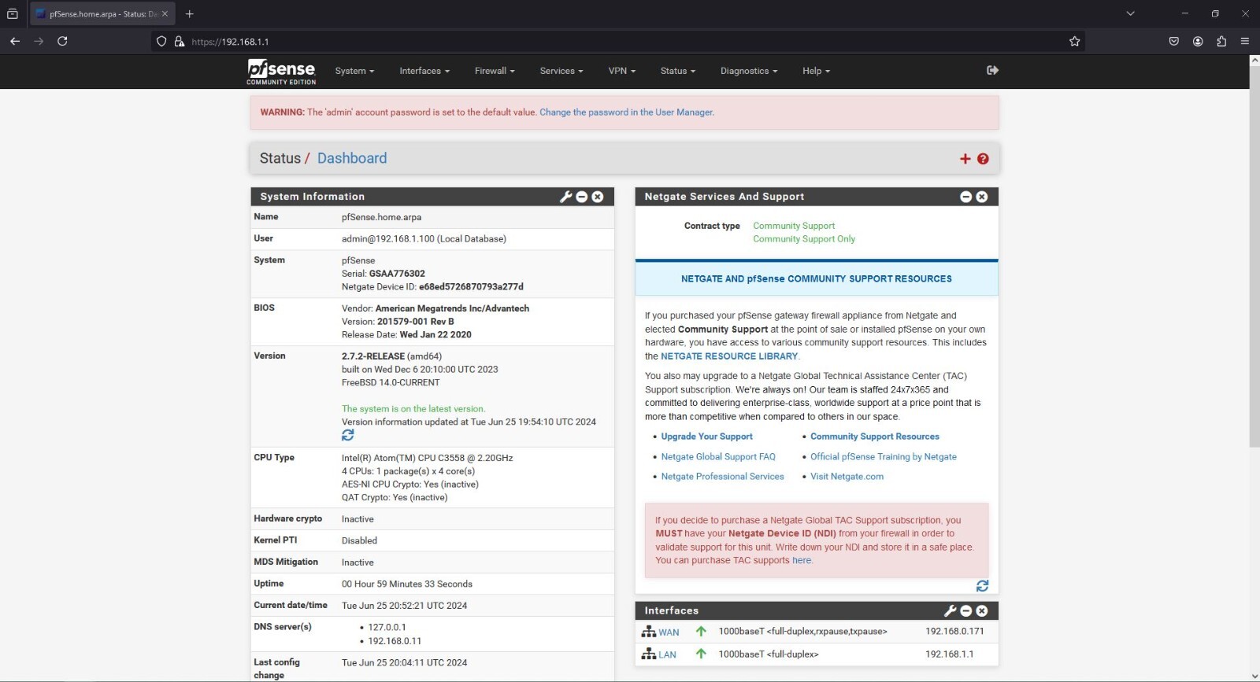Open the WAN interface link

[669, 632]
